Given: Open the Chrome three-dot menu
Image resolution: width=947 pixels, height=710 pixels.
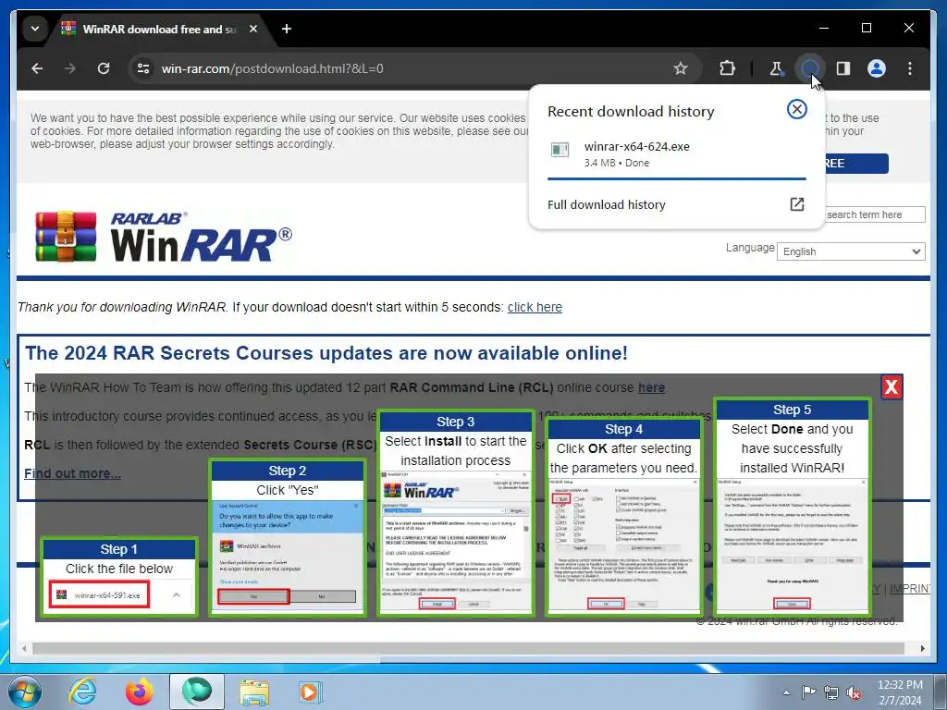Looking at the screenshot, I should (910, 68).
